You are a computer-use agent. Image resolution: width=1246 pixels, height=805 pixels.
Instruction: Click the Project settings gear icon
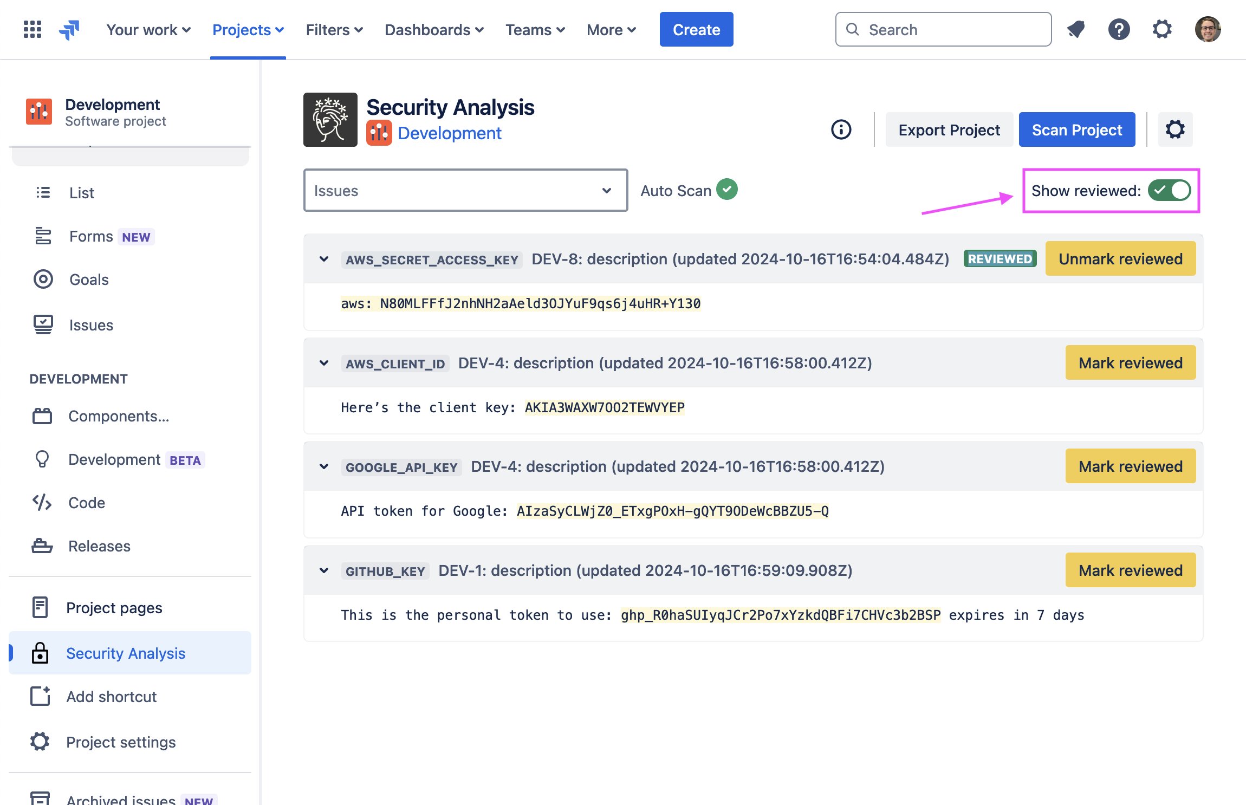pyautogui.click(x=40, y=742)
